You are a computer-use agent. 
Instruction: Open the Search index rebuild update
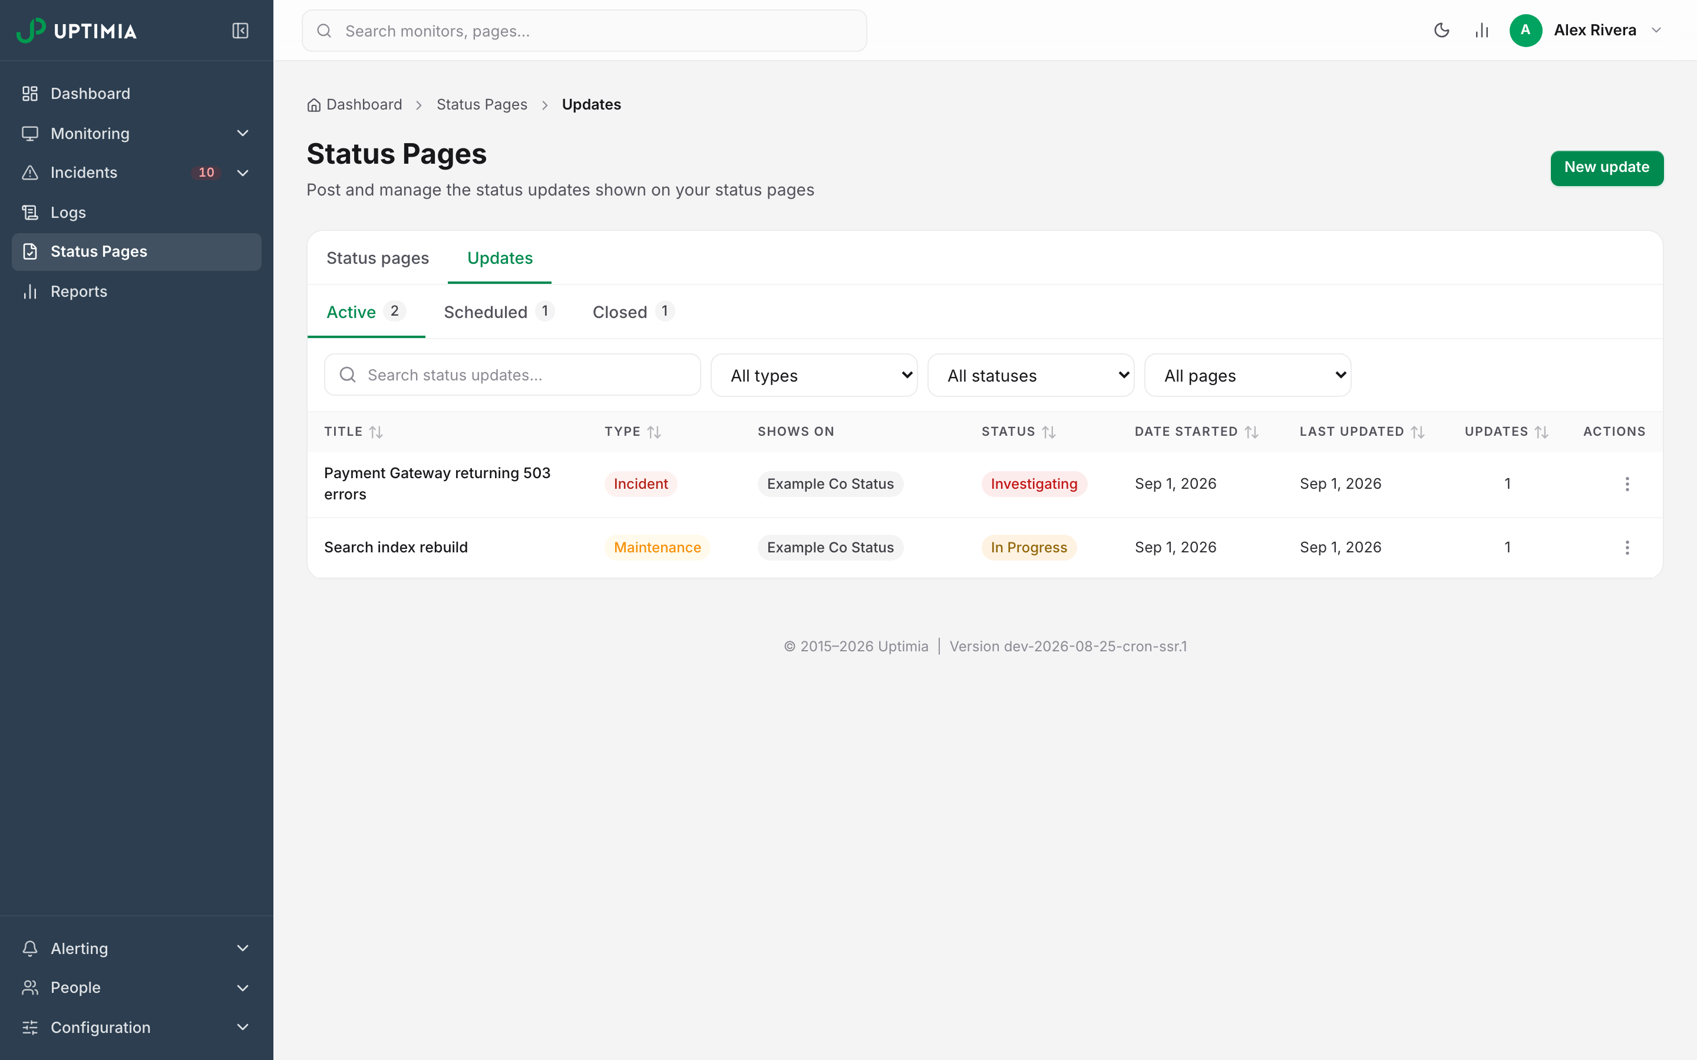(395, 548)
